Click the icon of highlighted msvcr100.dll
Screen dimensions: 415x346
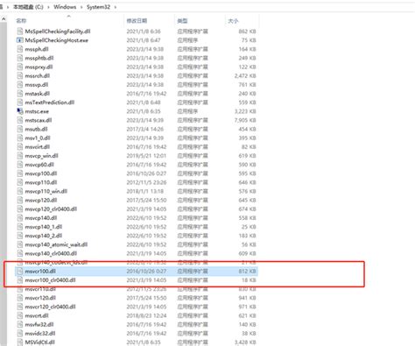(19, 272)
